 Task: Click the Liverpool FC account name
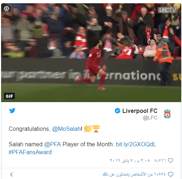[140, 111]
